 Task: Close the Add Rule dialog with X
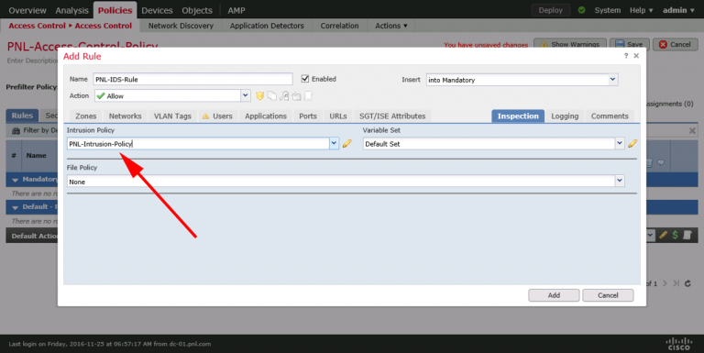(x=636, y=56)
